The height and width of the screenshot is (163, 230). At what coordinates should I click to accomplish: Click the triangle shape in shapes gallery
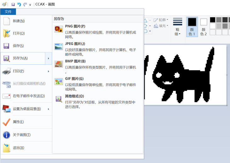point(146,20)
